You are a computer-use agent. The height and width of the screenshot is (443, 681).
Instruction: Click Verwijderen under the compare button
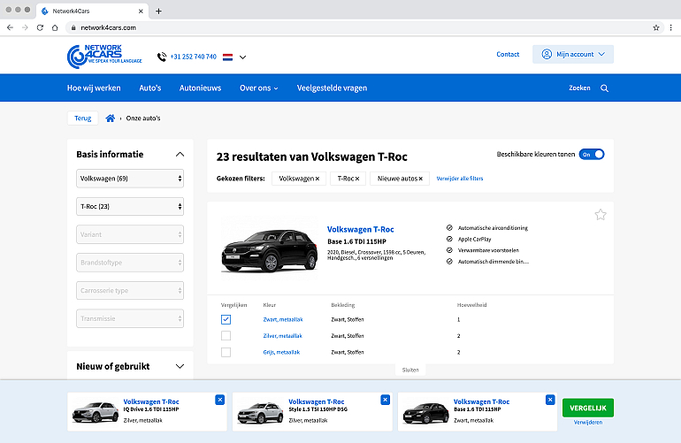click(587, 422)
